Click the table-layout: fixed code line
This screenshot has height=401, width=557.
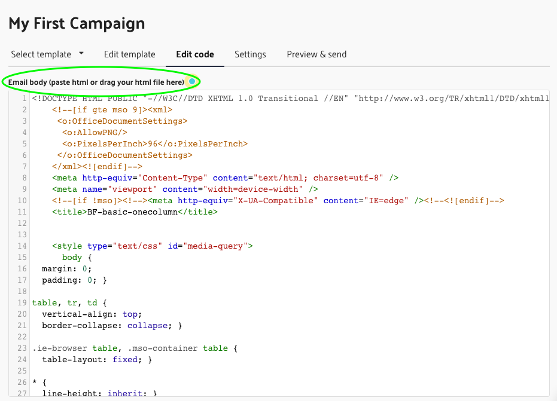point(97,359)
